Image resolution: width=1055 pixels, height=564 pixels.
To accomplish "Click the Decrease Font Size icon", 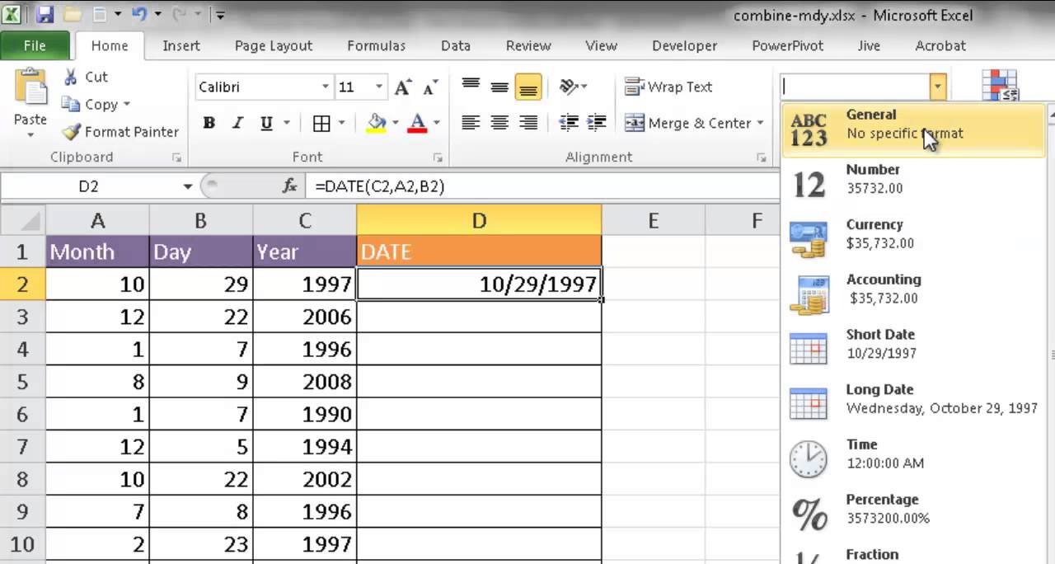I will [429, 87].
